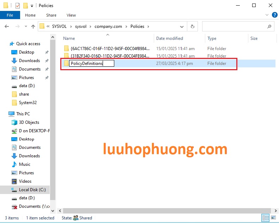279x224 pixels.
Task: Open the address bar history dropdown
Action: click(x=183, y=26)
